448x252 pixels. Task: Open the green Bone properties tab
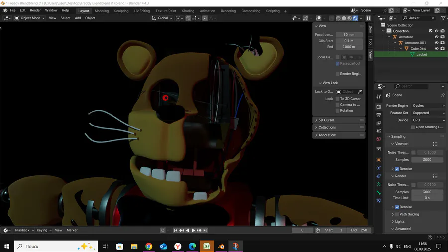point(379,193)
